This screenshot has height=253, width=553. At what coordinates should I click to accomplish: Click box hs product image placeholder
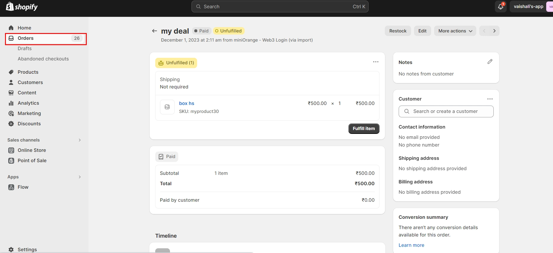coord(167,107)
